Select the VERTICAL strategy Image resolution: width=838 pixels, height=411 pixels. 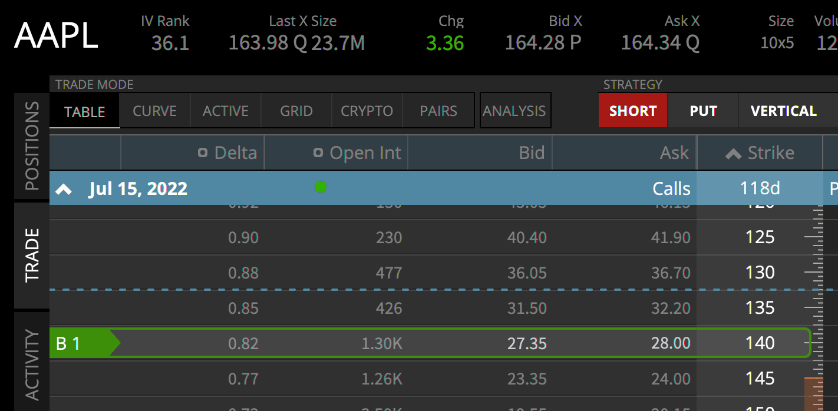(784, 111)
